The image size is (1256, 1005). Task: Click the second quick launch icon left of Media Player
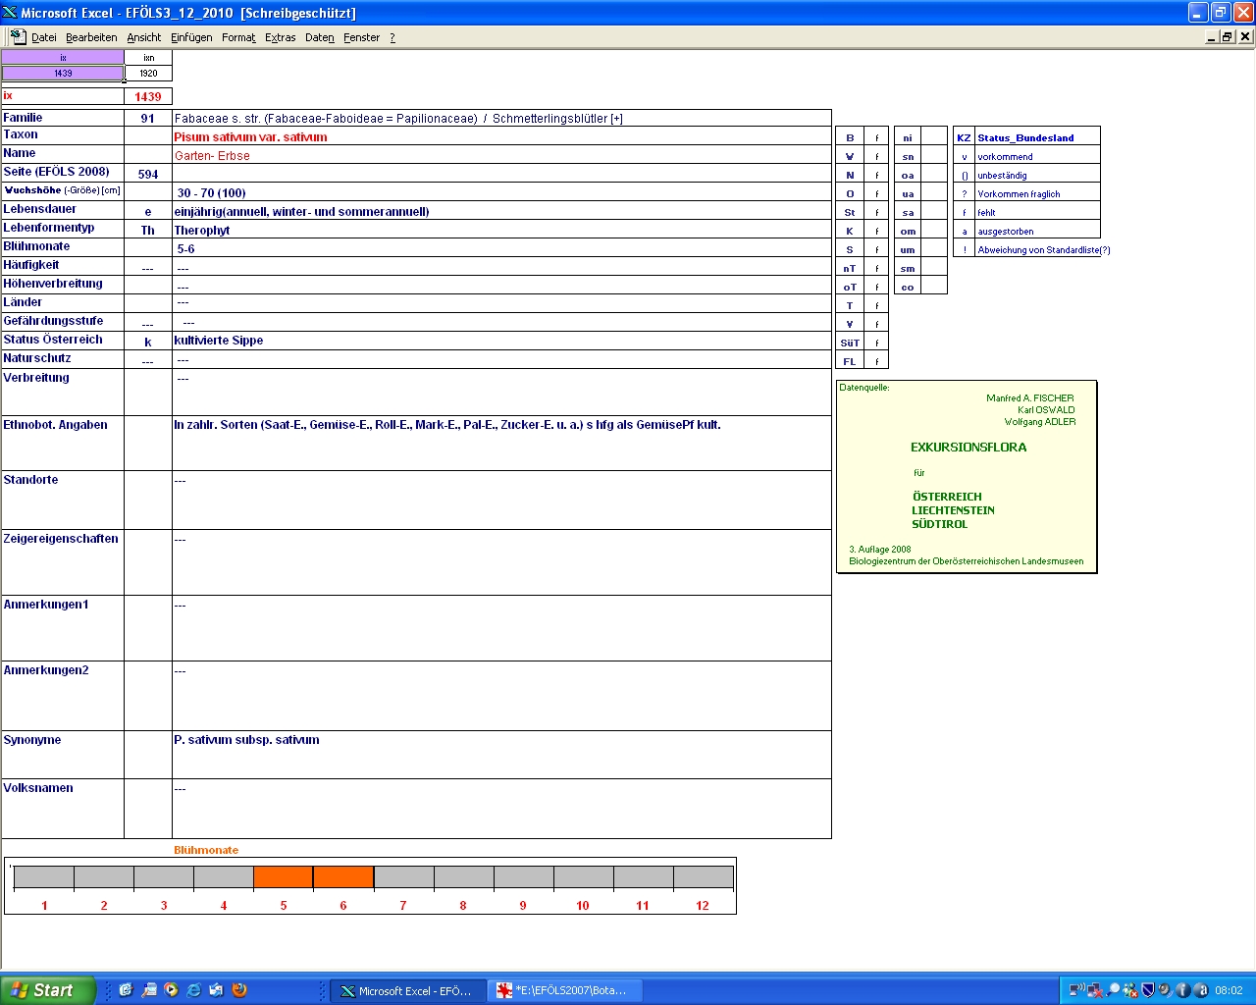[148, 990]
